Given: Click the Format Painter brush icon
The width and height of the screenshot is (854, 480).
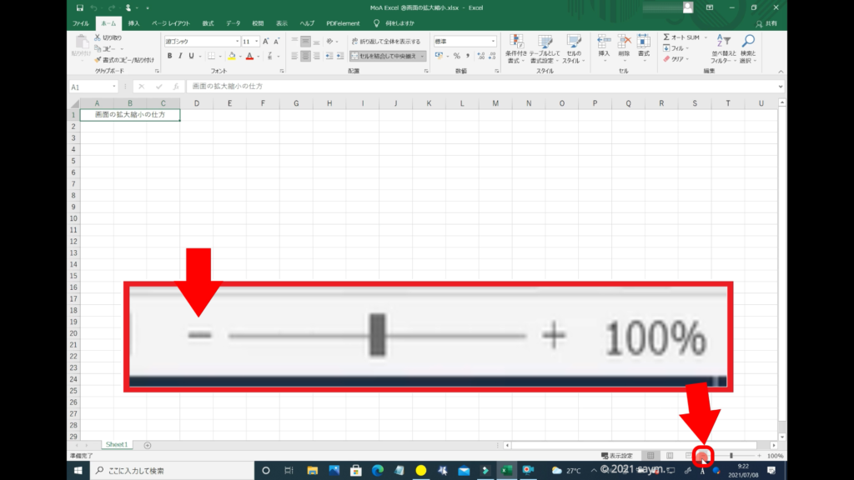Looking at the screenshot, I should (98, 59).
